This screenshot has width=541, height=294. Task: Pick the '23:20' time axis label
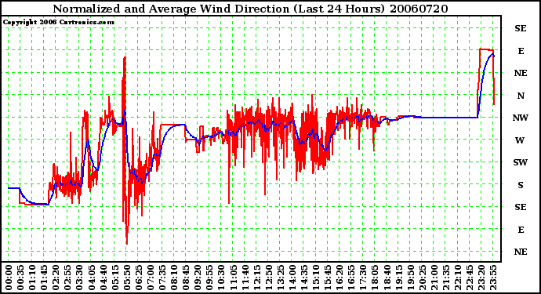[481, 278]
